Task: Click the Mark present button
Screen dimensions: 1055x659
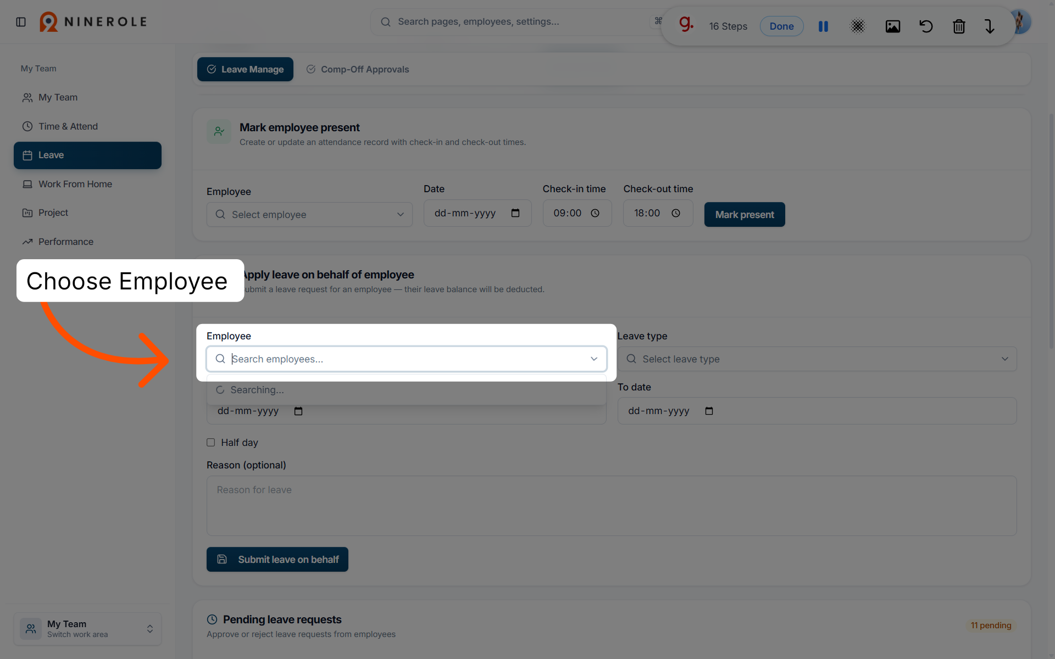Action: pos(745,215)
